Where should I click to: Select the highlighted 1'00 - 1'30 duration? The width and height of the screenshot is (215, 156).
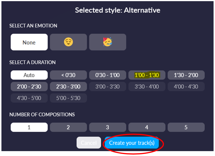coord(147,75)
